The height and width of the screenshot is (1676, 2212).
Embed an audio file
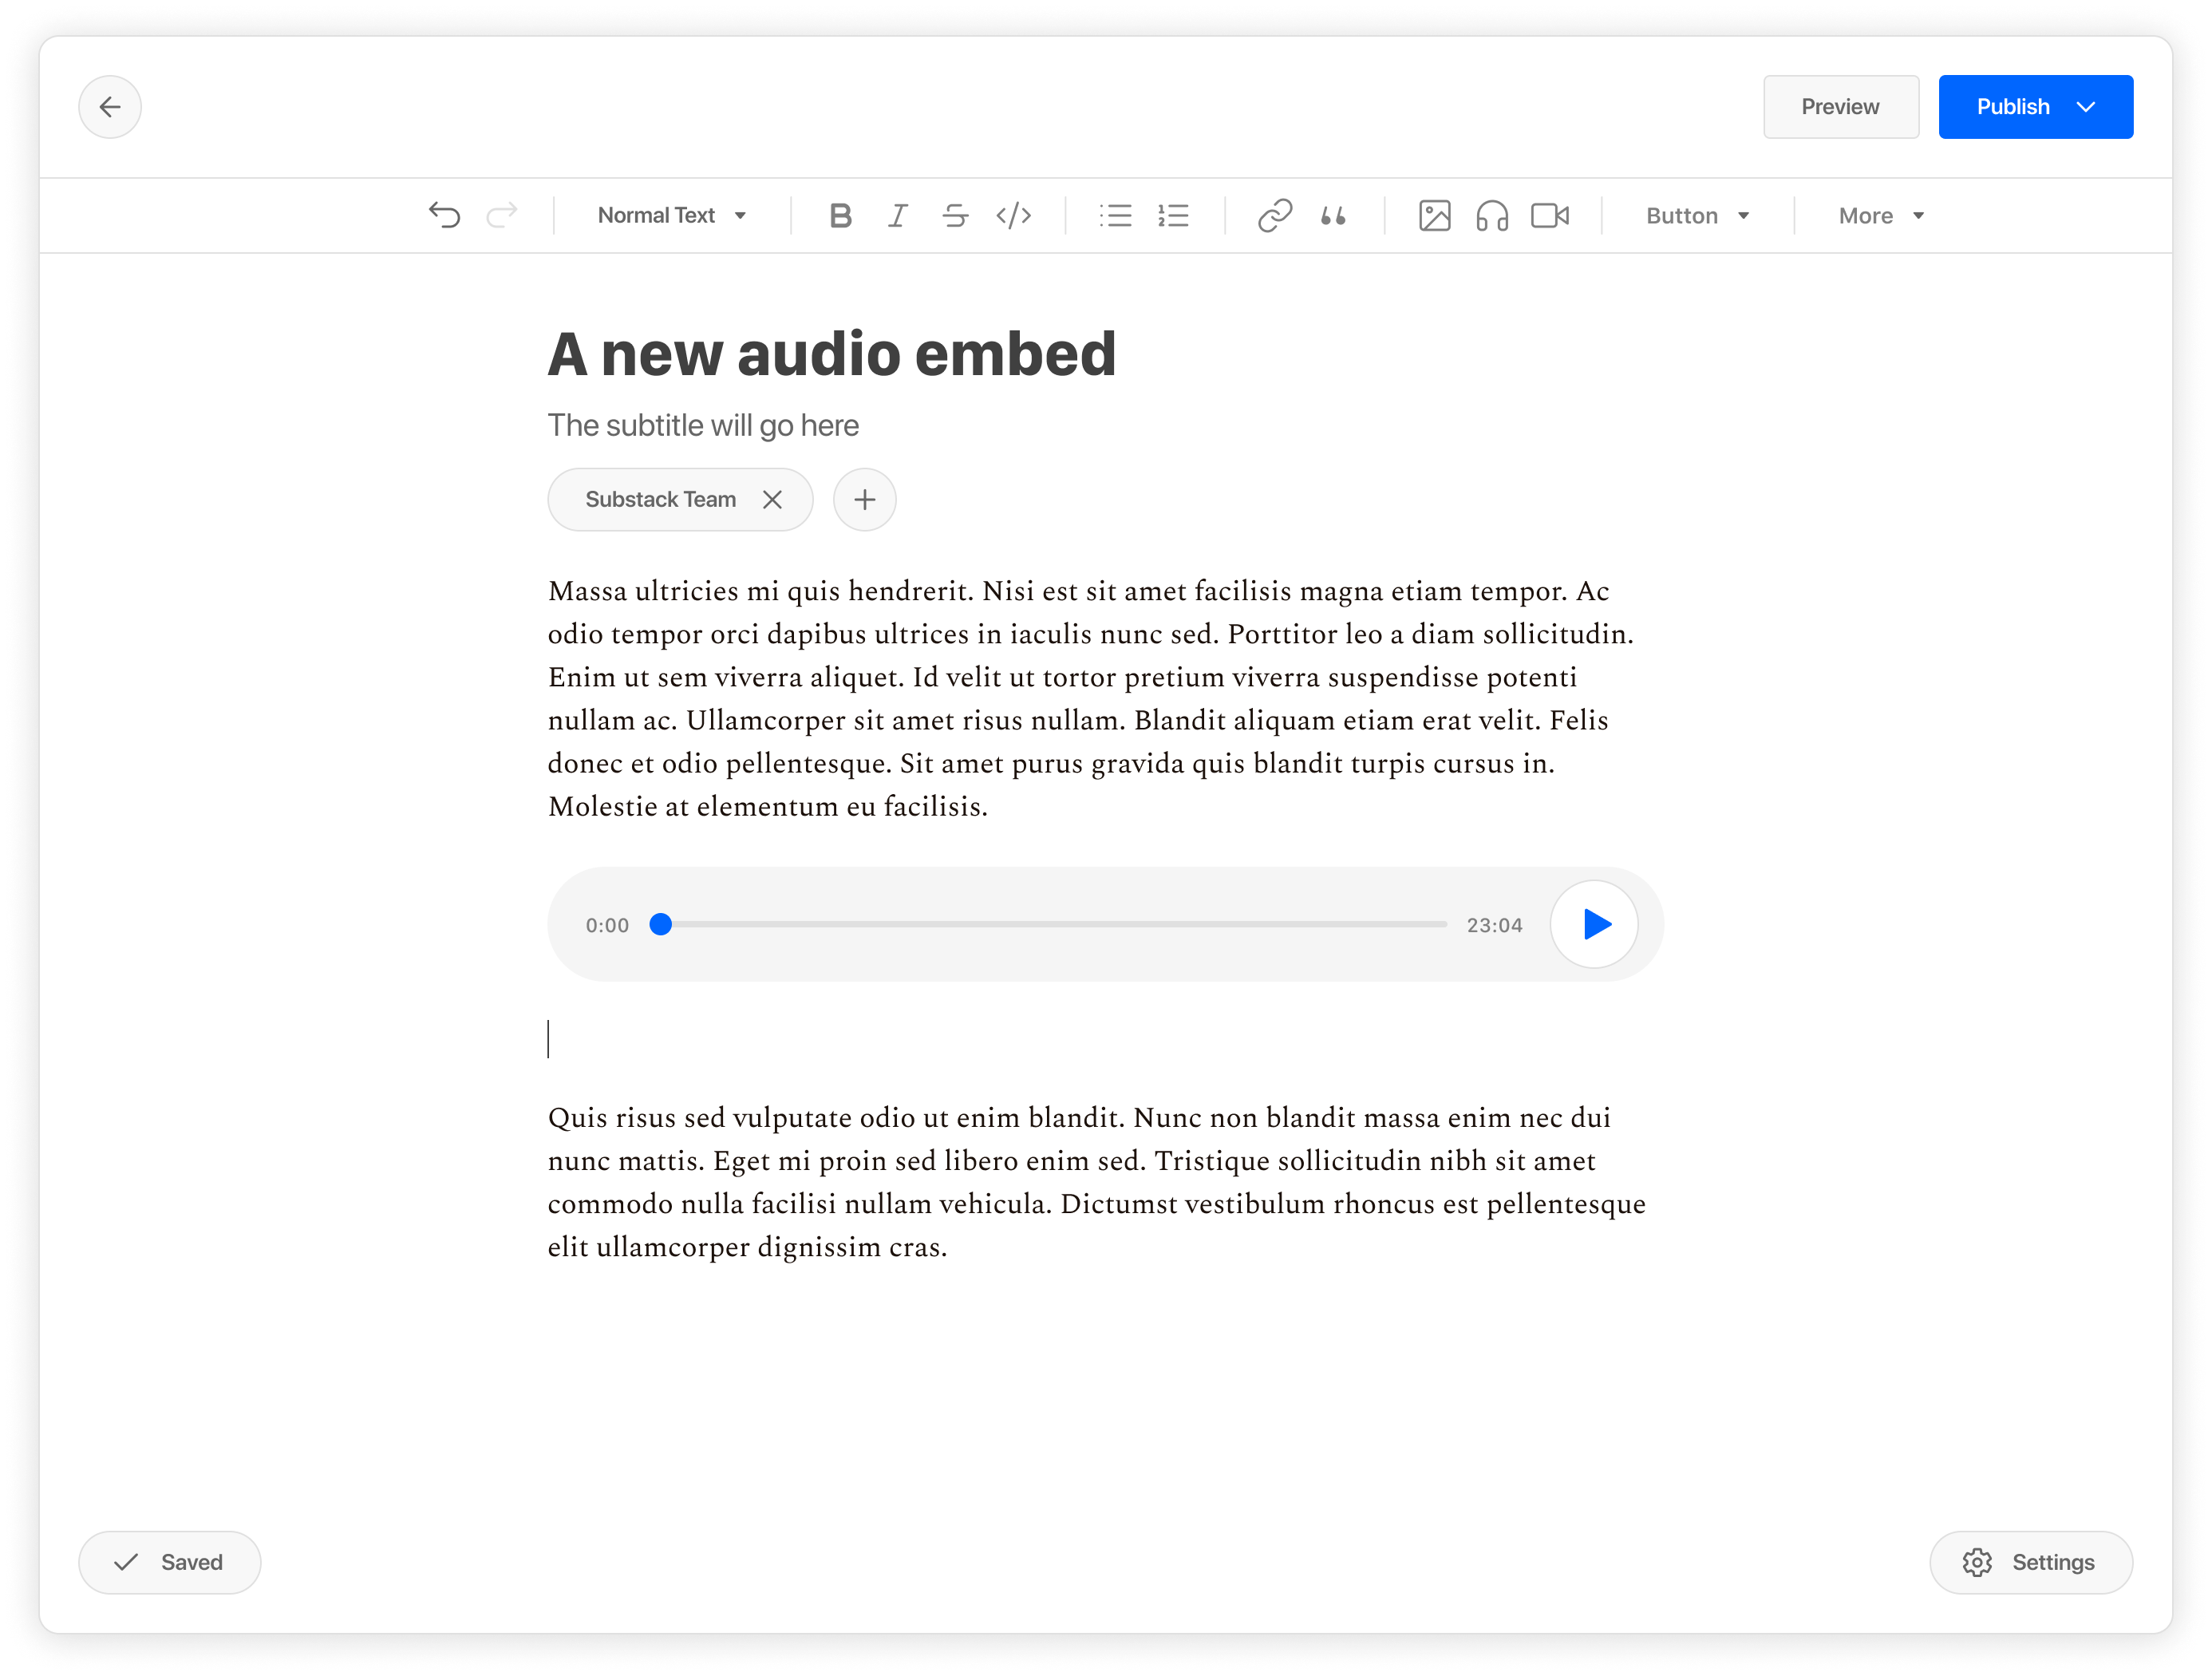tap(1491, 214)
